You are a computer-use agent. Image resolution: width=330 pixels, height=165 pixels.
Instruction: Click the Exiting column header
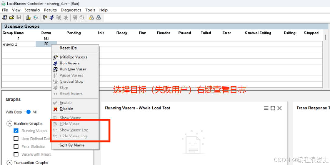[x=290, y=33]
